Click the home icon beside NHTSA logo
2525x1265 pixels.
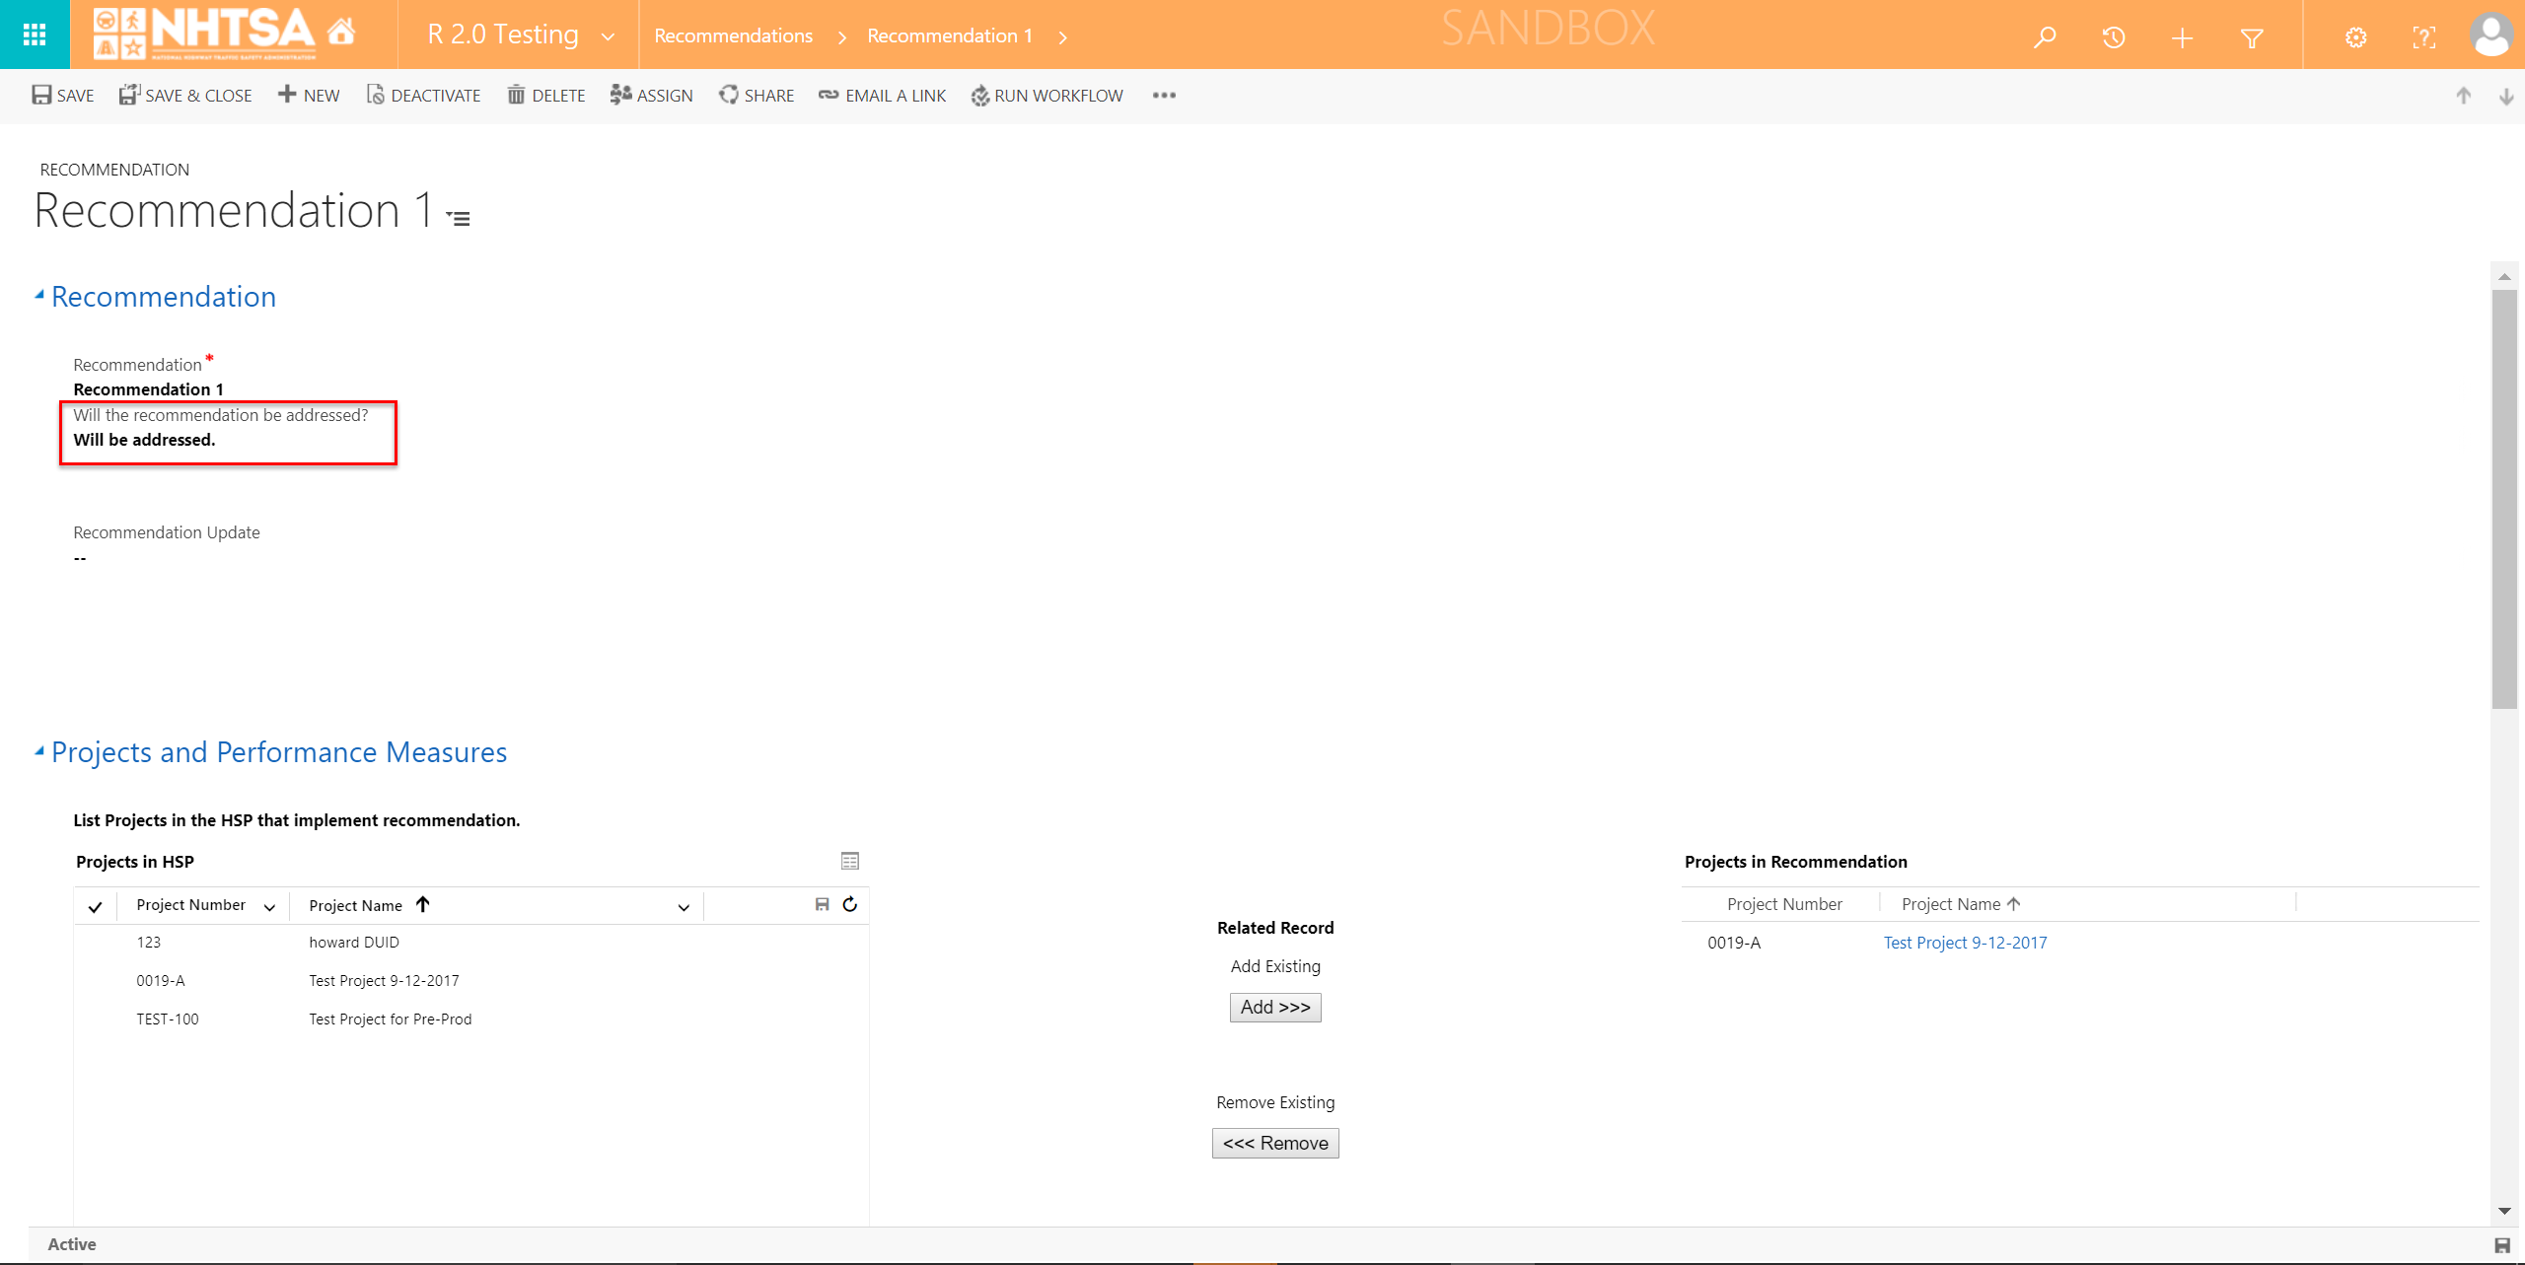(x=341, y=33)
